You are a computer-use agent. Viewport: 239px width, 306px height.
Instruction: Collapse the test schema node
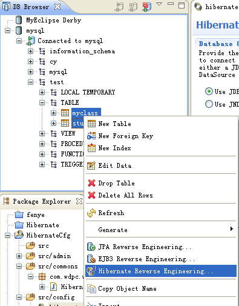click(30, 82)
